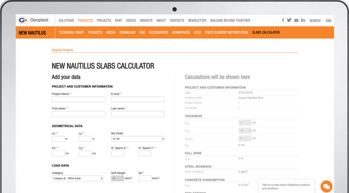Click the Lx length input field
Viewport: 349px width, 193px height.
(x=58, y=139)
